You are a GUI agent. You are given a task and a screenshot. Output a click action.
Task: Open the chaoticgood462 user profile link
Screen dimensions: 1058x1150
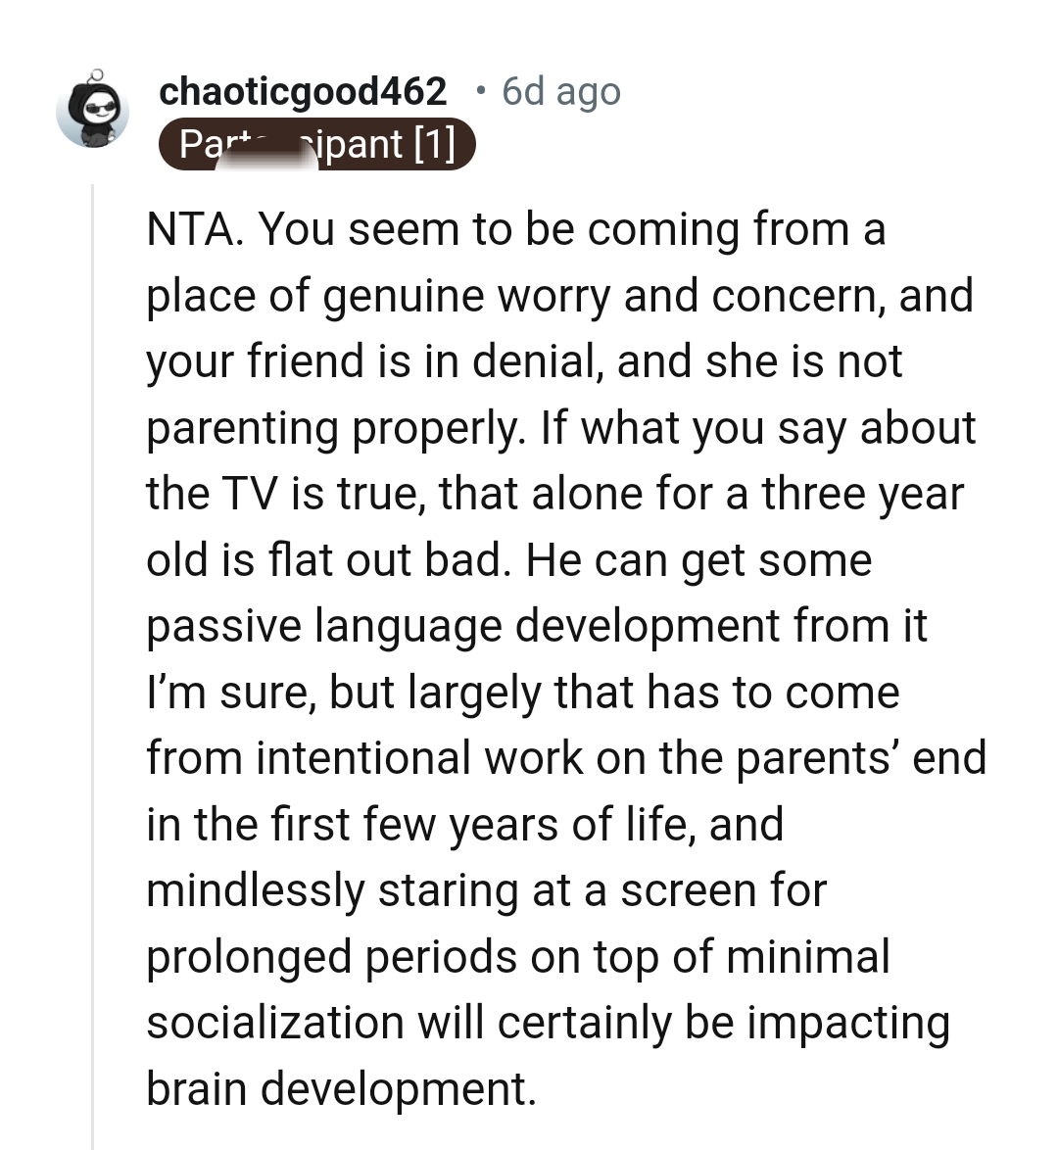click(x=302, y=91)
